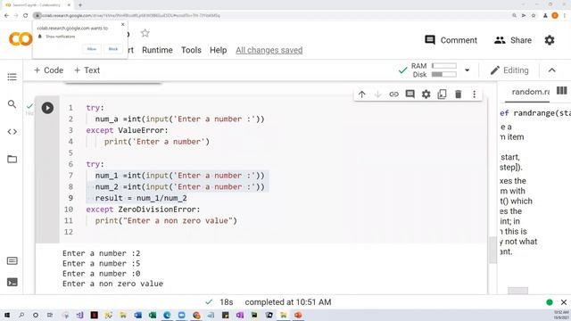Image resolution: width=571 pixels, height=321 pixels.
Task: Open the search and replace panel
Action: [x=12, y=104]
